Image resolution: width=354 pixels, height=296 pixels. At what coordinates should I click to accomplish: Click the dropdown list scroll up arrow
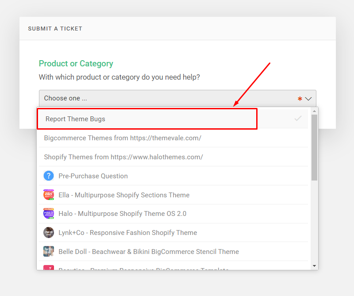(314, 111)
